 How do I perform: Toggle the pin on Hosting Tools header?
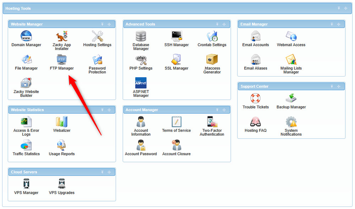pyautogui.click(x=339, y=8)
